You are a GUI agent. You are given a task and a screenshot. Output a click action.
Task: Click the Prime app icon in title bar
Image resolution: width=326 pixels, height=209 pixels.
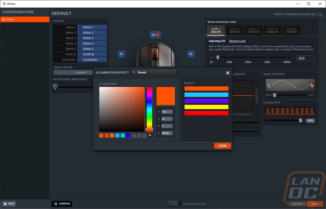[4, 4]
